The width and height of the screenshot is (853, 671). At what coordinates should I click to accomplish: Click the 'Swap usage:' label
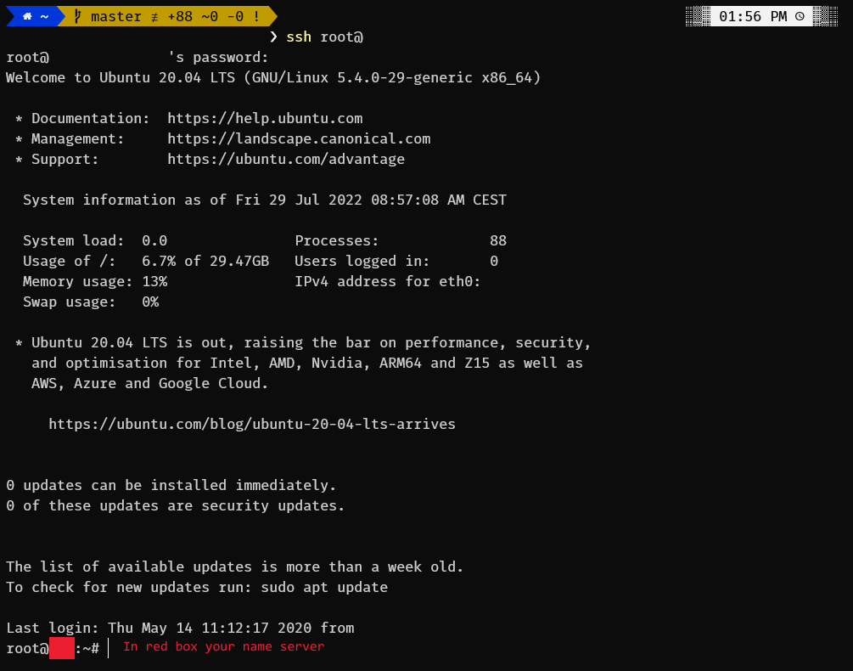click(69, 302)
